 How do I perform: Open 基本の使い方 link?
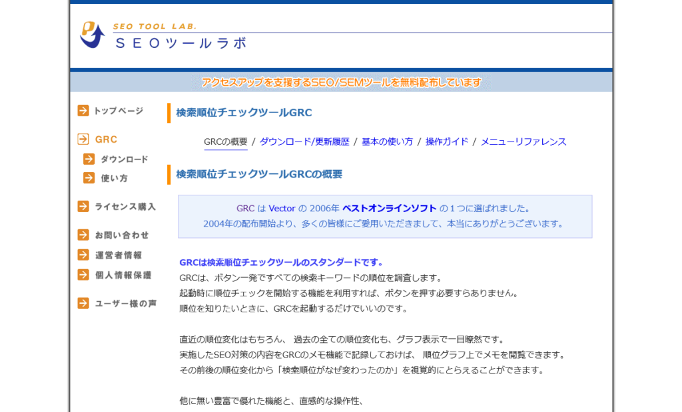coord(387,142)
